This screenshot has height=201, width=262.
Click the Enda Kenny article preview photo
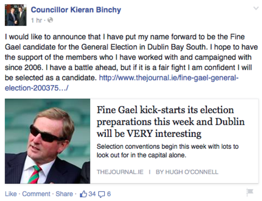coord(48,141)
